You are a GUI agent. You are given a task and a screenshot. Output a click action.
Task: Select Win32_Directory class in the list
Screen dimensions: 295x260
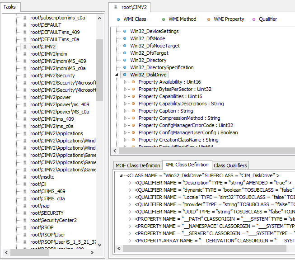[x=148, y=60]
